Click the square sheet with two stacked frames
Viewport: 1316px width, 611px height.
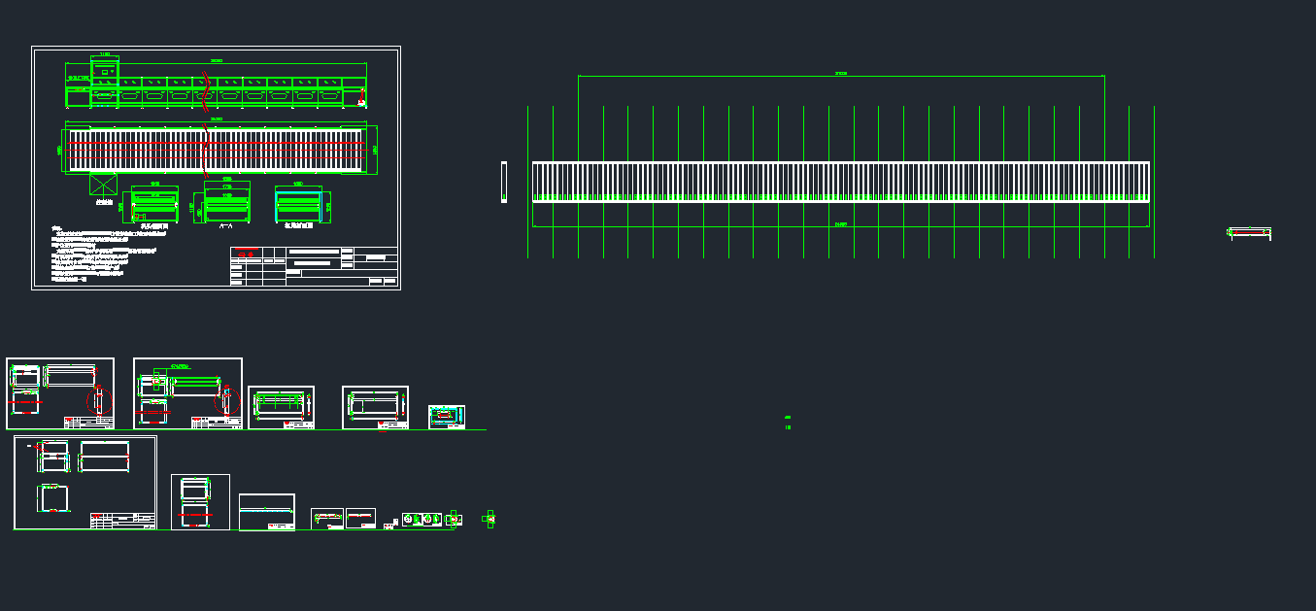pyautogui.click(x=200, y=501)
